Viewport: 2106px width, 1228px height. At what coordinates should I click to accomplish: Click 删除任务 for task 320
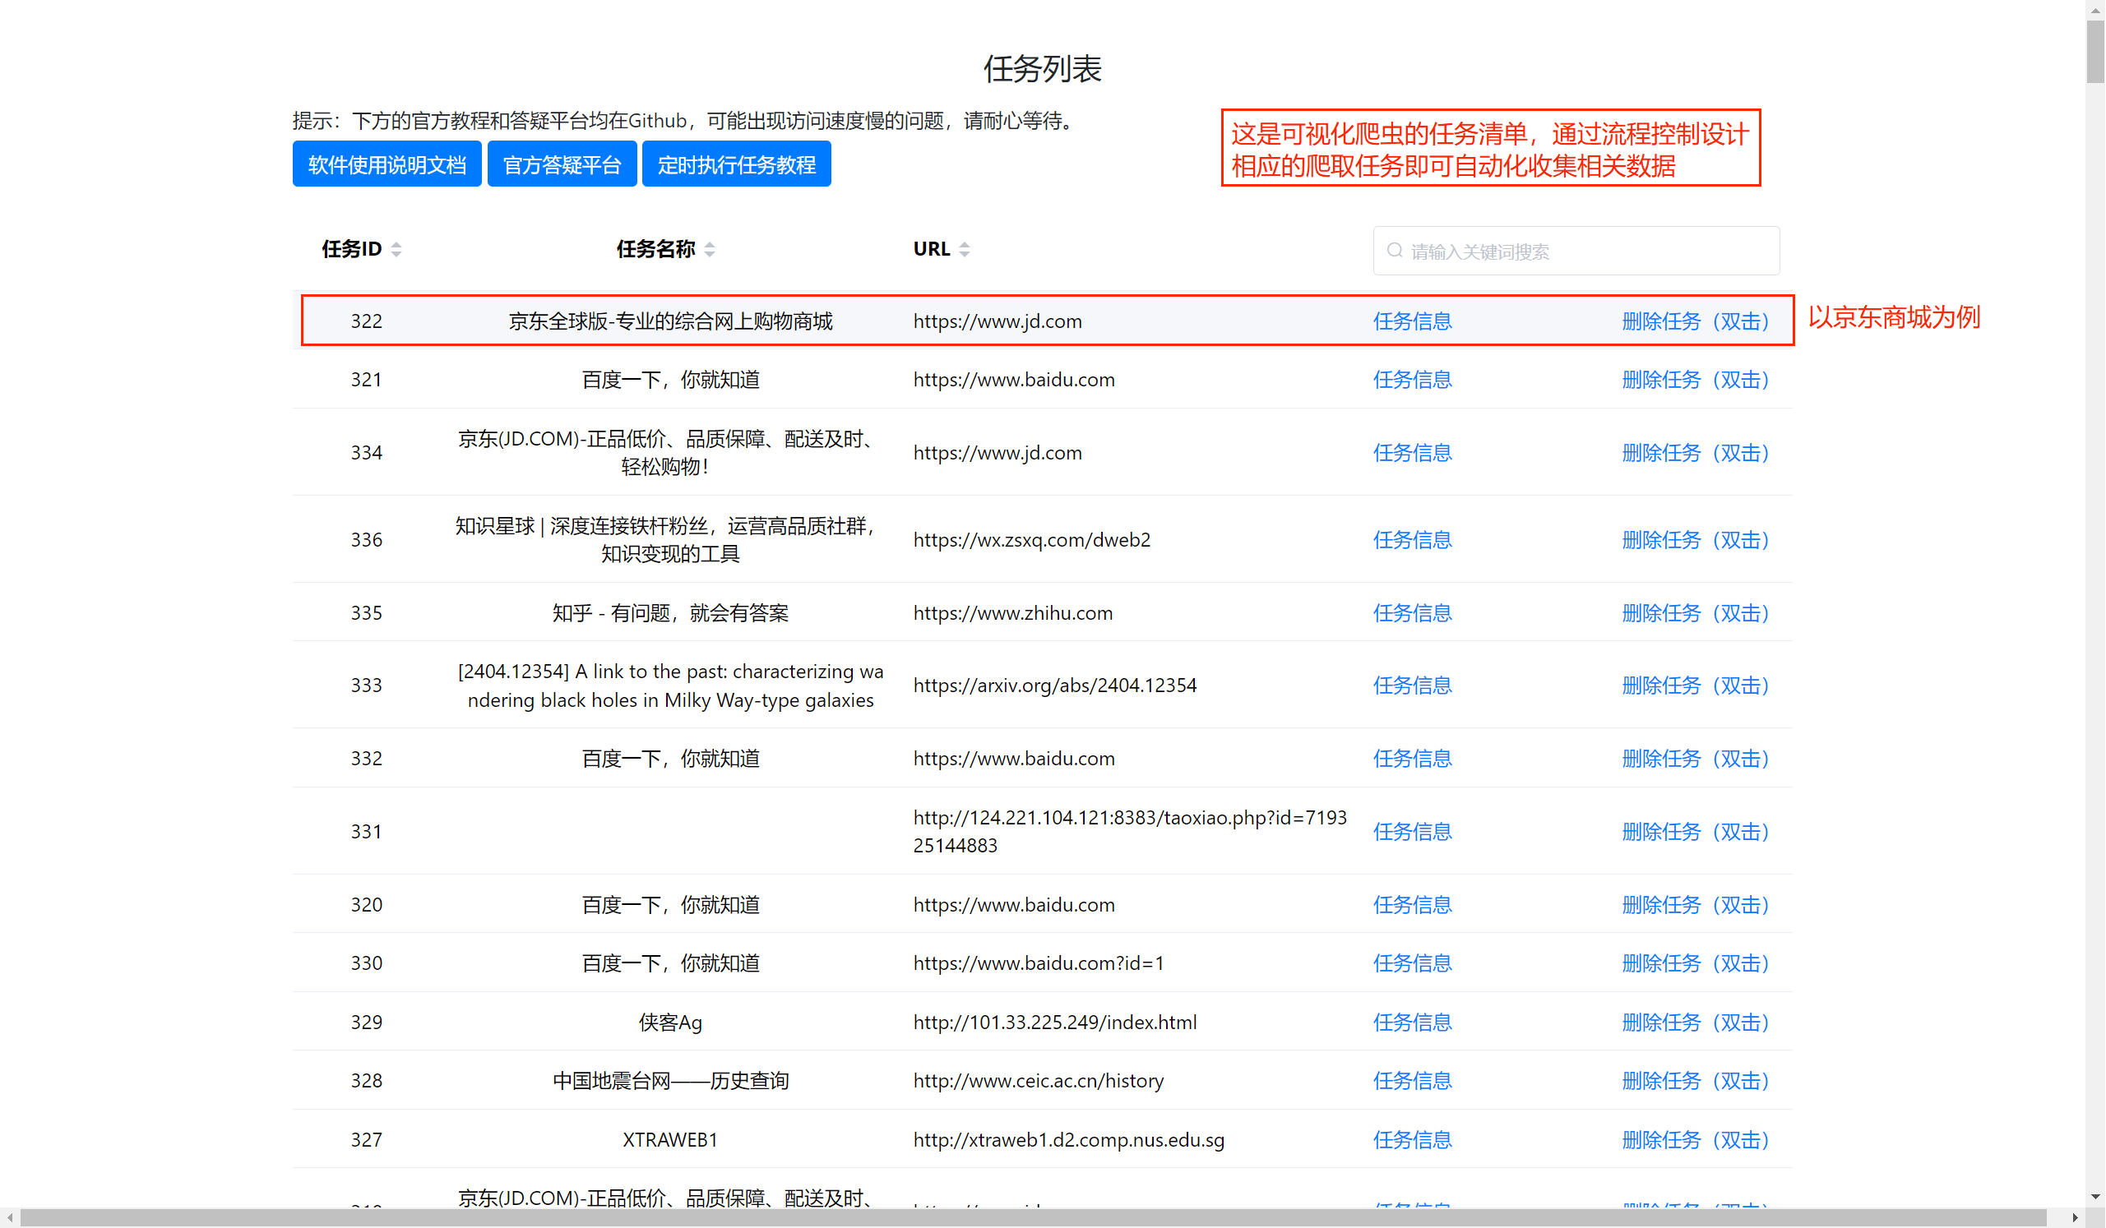point(1696,904)
